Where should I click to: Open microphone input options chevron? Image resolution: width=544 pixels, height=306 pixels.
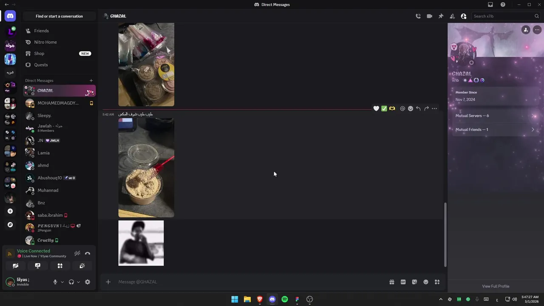(62, 282)
